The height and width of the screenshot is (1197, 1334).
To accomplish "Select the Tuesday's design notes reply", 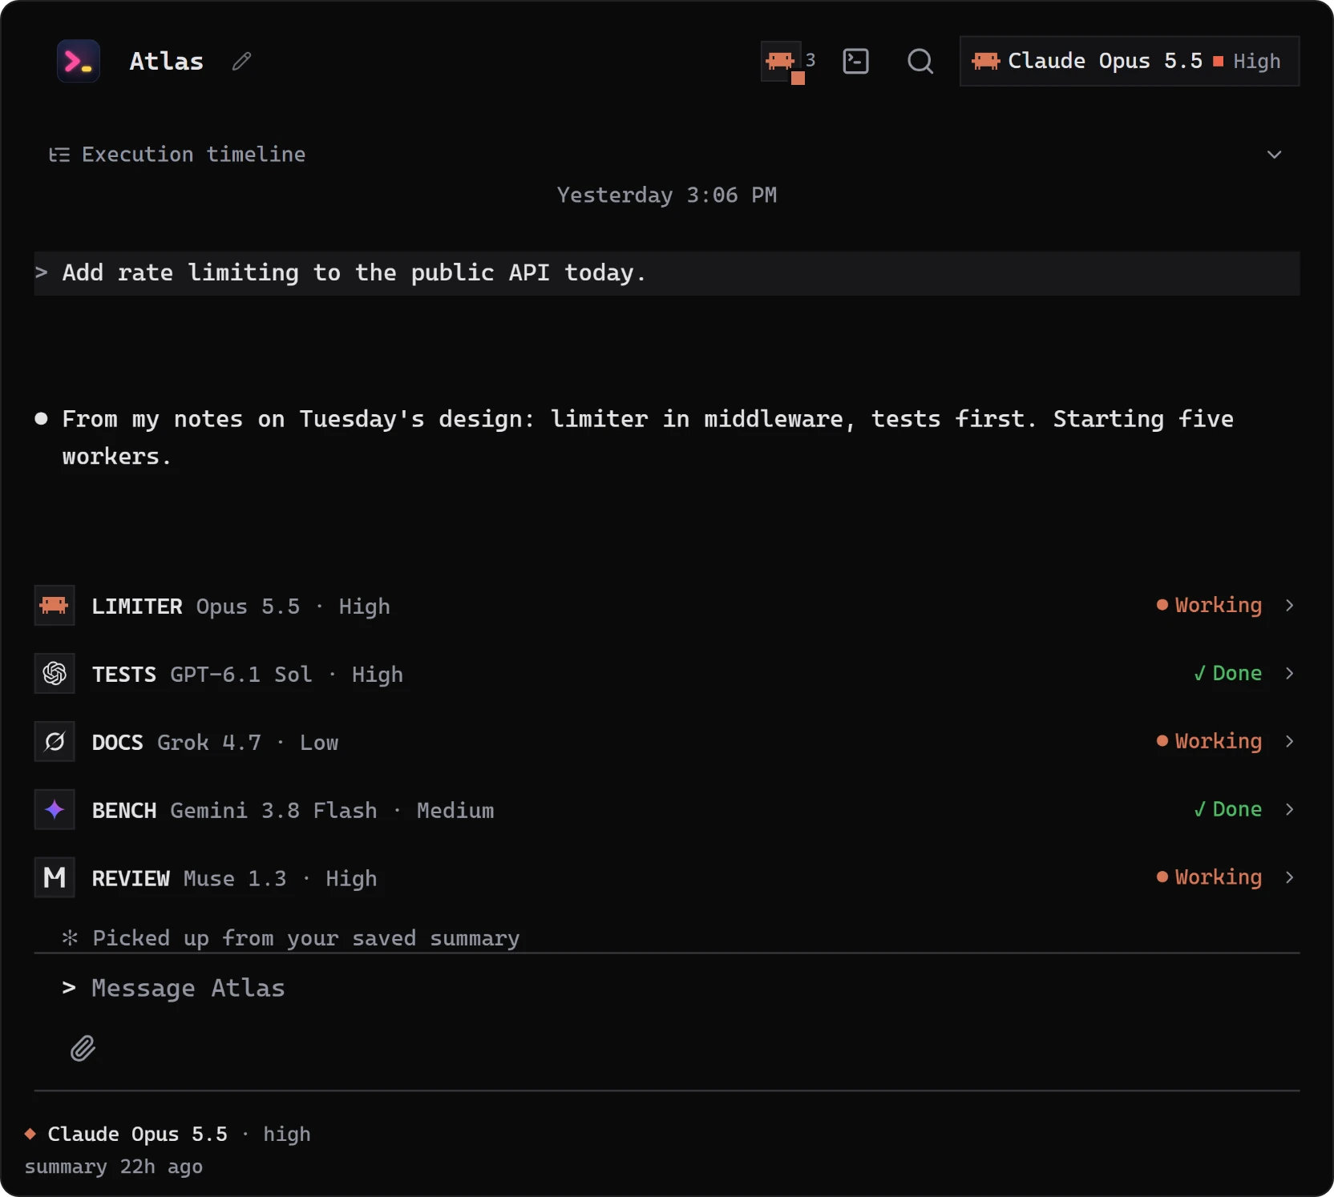I will point(648,437).
